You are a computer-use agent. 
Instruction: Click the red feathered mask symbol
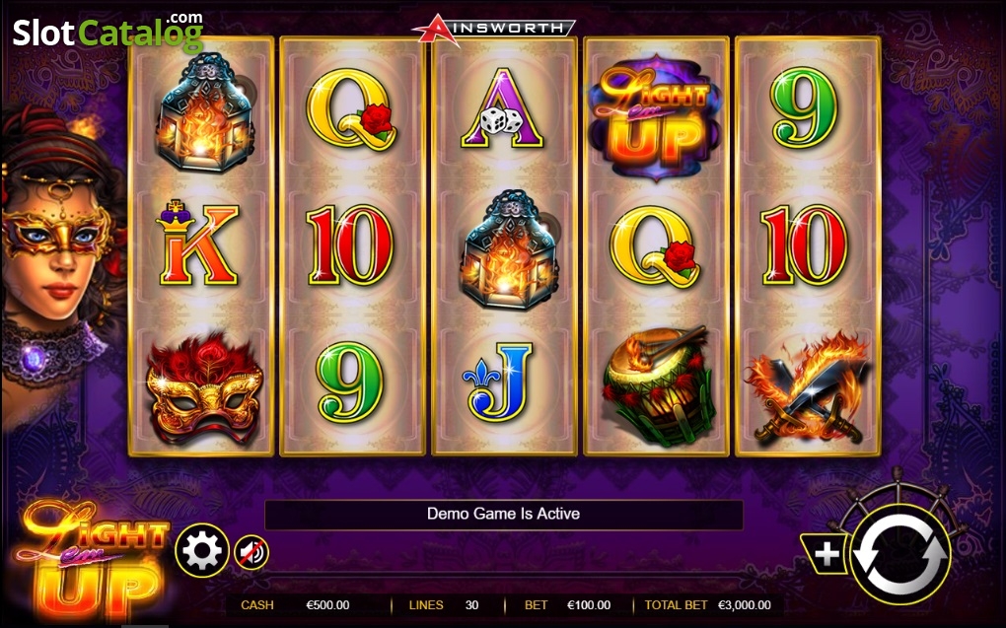coord(204,388)
